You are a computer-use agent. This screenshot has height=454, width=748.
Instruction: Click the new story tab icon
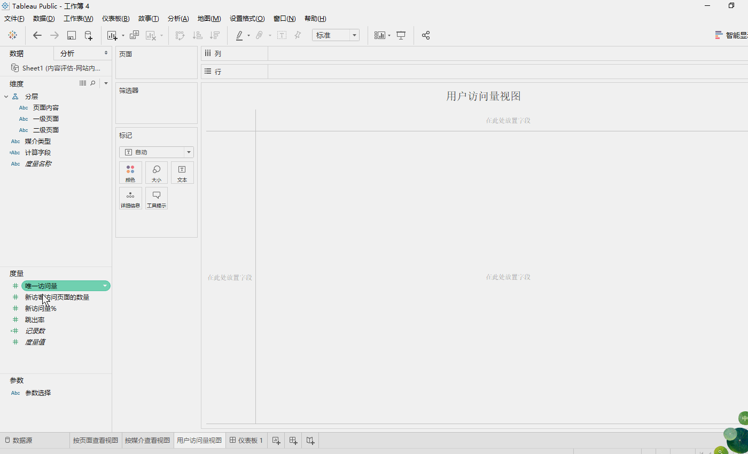(x=310, y=441)
